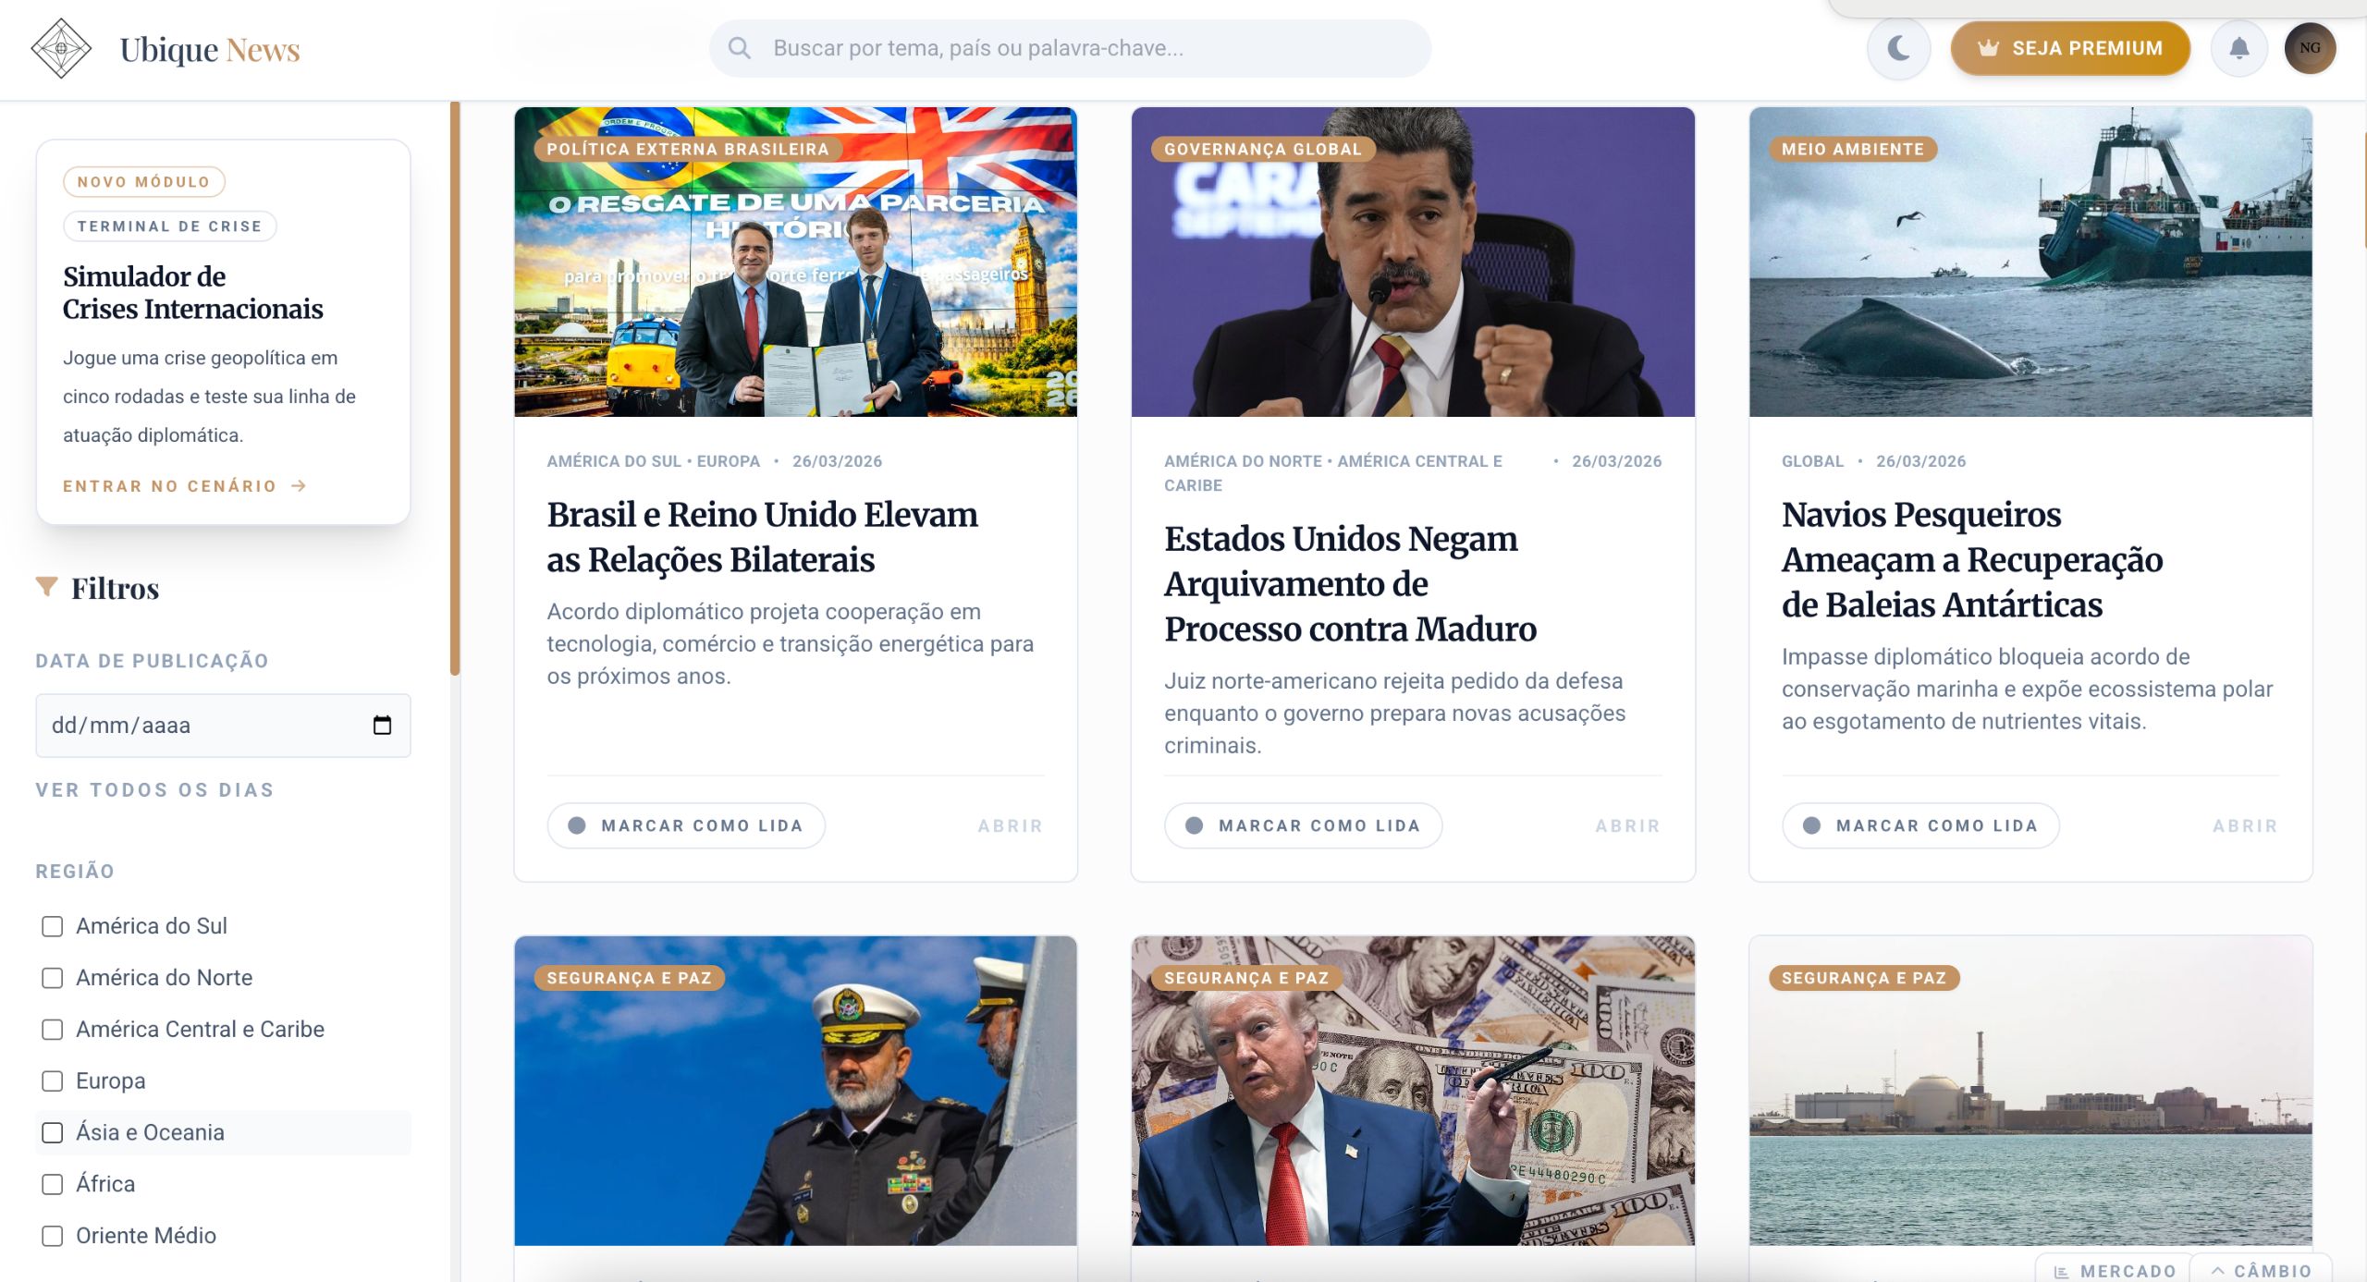Check the América do Sul region filter
2367x1282 pixels.
(x=53, y=926)
